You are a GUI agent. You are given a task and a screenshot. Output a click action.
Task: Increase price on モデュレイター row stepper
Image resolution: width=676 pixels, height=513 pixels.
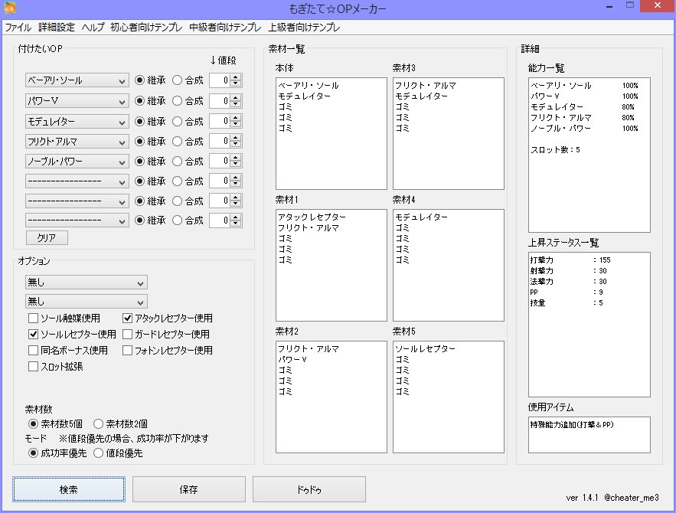tap(235, 118)
